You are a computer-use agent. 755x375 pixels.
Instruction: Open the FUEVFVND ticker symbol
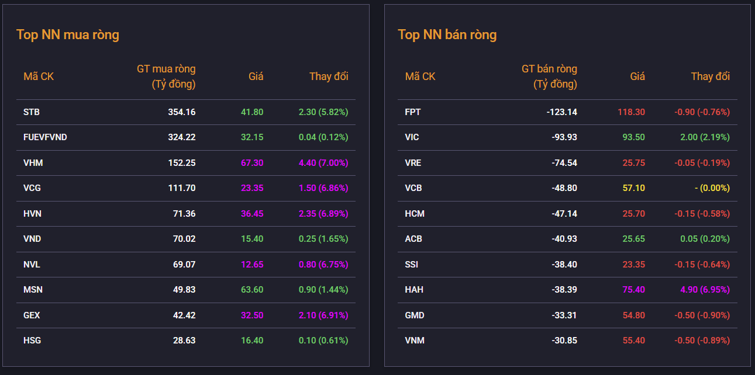[x=45, y=137]
